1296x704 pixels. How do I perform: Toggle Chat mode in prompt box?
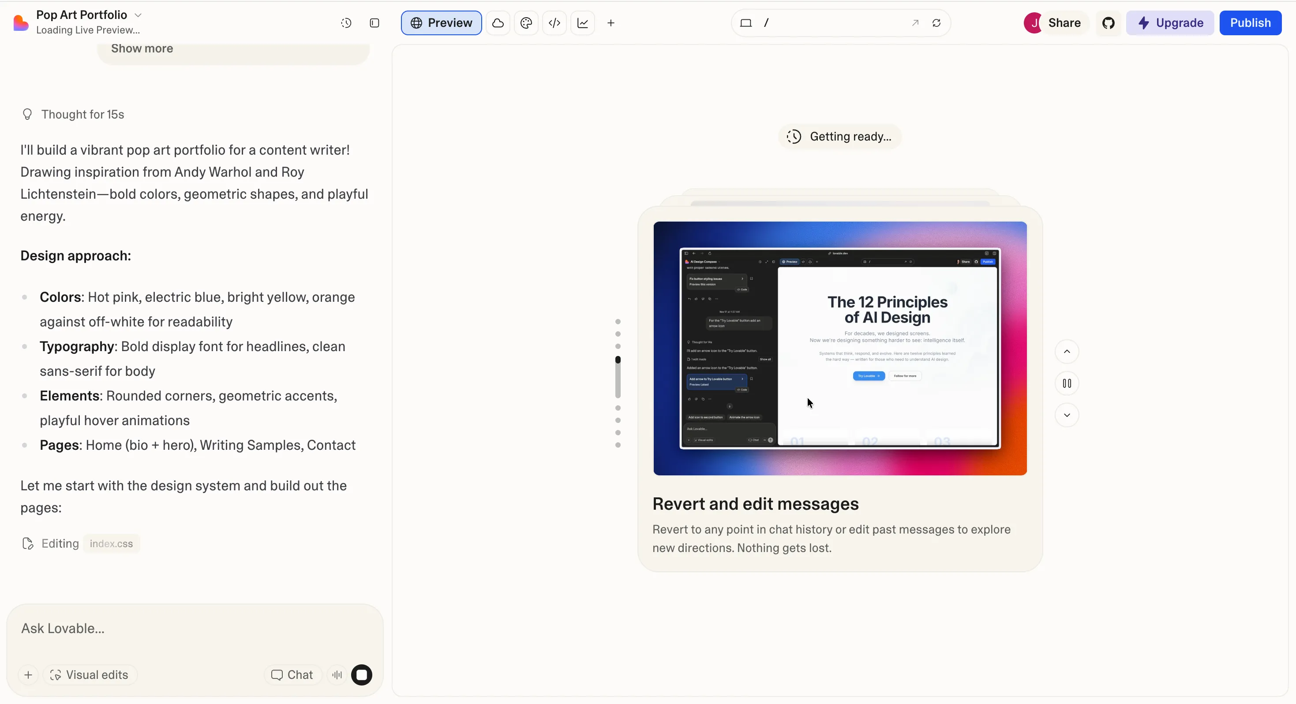[292, 675]
